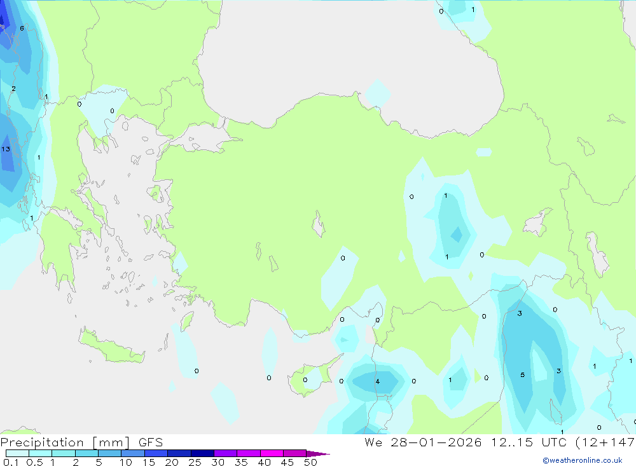Click the "Precipitation [mm] GFS" title text
The height and width of the screenshot is (466, 636).
click(x=81, y=442)
